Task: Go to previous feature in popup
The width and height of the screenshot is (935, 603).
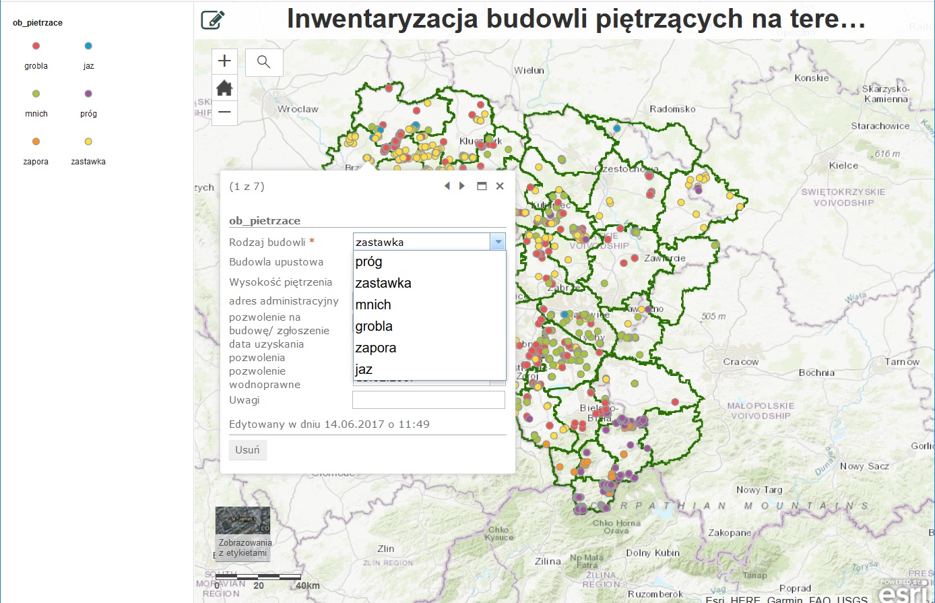Action: coord(447,186)
